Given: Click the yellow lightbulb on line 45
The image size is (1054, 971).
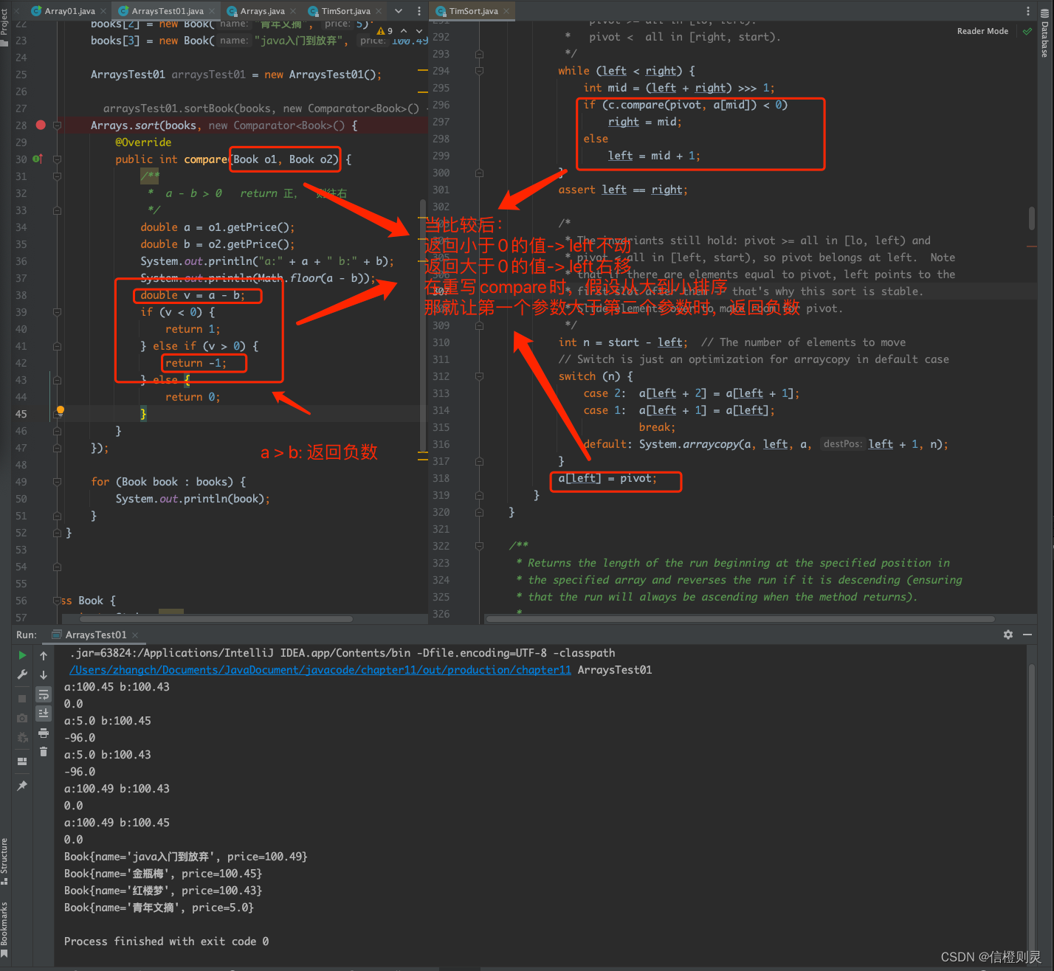Looking at the screenshot, I should [61, 410].
